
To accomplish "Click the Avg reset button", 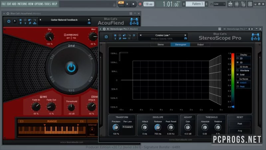I will (x=239, y=131).
